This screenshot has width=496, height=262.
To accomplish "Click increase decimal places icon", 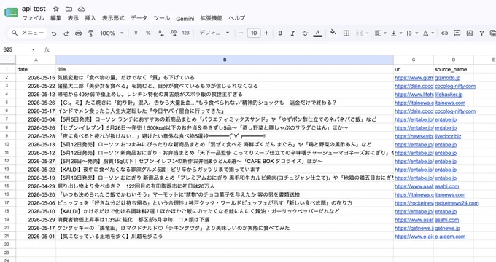I will pos(173,33).
